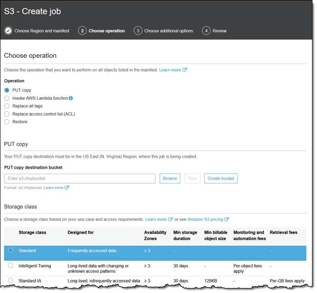Click external link icon beside bucket format Learn more
The height and width of the screenshot is (293, 317).
pos(67,187)
